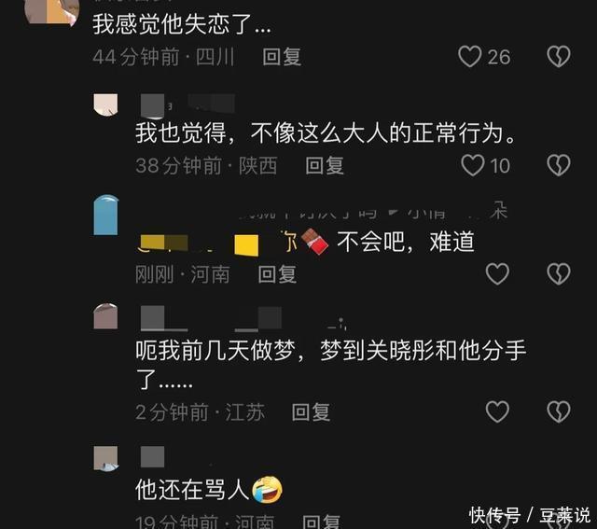Dislike the 四川 comment with broken heart
The height and width of the screenshot is (529, 597).
[559, 56]
